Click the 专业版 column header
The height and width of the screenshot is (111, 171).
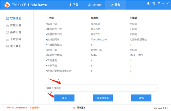pyautogui.click(x=133, y=18)
